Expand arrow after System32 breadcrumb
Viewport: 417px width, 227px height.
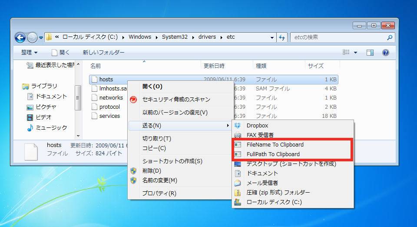tap(193, 37)
